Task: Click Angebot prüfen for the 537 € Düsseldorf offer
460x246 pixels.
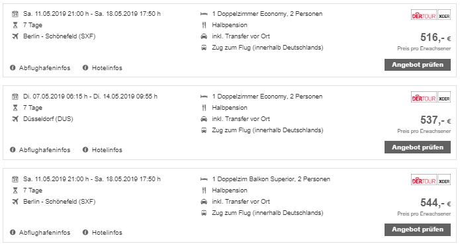Action: (418, 147)
